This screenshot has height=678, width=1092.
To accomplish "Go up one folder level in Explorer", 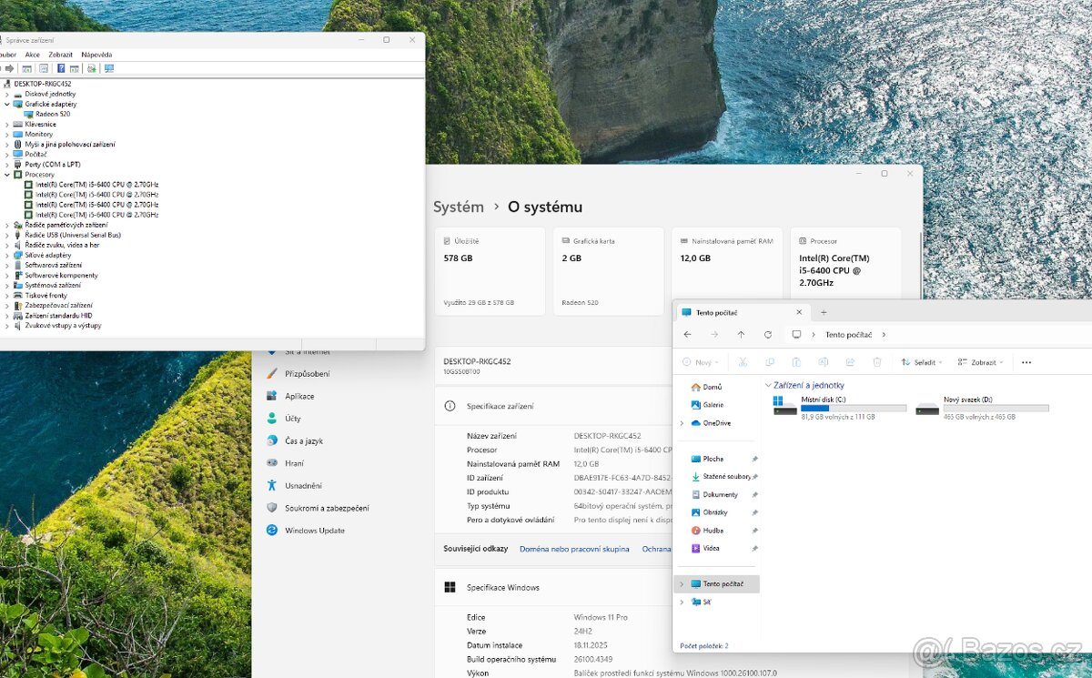I will (741, 335).
